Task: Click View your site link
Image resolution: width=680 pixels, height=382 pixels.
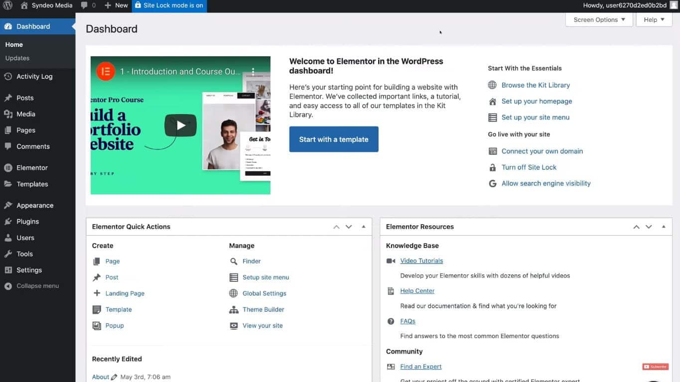Action: (x=263, y=326)
